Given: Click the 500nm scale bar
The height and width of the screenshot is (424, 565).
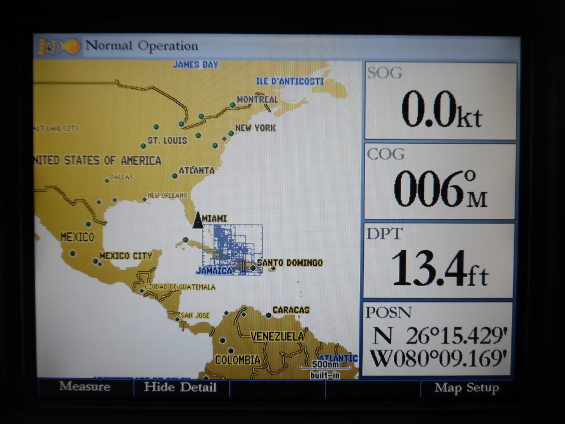Looking at the screenshot, I should 327,366.
